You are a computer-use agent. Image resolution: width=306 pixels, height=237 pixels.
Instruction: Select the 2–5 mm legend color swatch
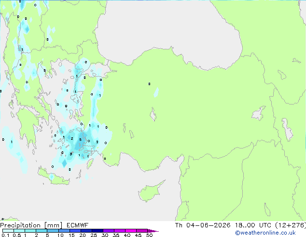tap(42, 231)
